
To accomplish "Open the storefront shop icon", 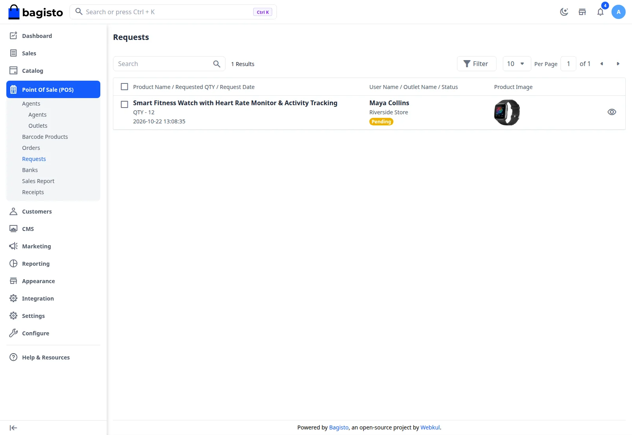I will (582, 12).
